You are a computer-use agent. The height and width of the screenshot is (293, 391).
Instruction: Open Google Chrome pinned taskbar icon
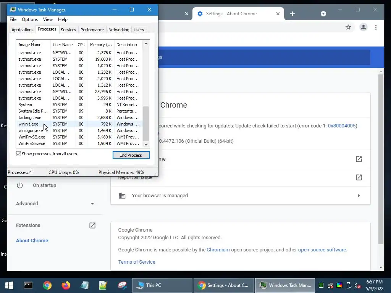click(47, 285)
